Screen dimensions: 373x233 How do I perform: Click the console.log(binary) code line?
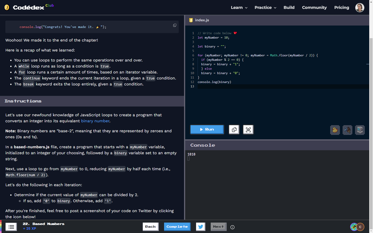[x=214, y=82]
